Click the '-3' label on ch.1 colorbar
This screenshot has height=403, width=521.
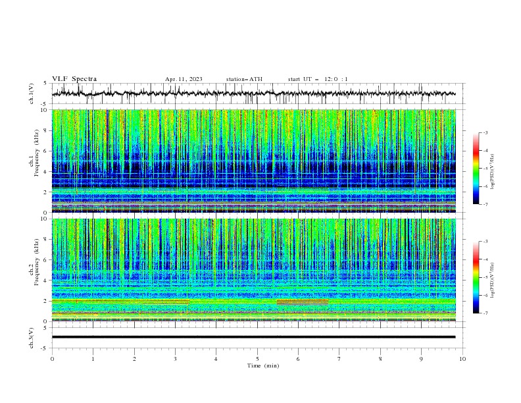tap(485, 132)
